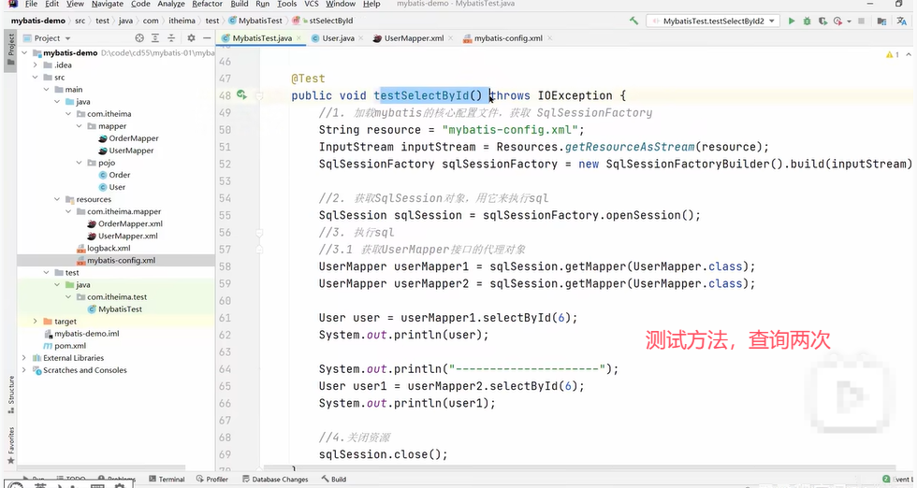The image size is (917, 488).
Task: Close the User.java tab
Action: pyautogui.click(x=361, y=38)
